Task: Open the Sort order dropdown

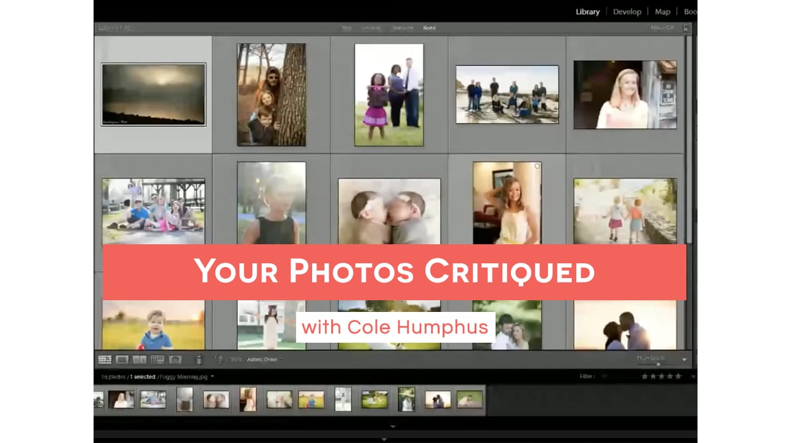Action: point(265,359)
